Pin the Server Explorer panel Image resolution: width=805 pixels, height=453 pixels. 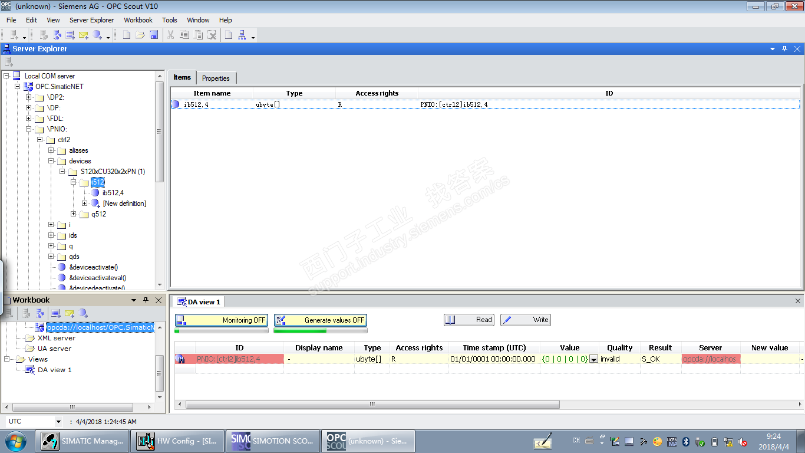(x=784, y=49)
